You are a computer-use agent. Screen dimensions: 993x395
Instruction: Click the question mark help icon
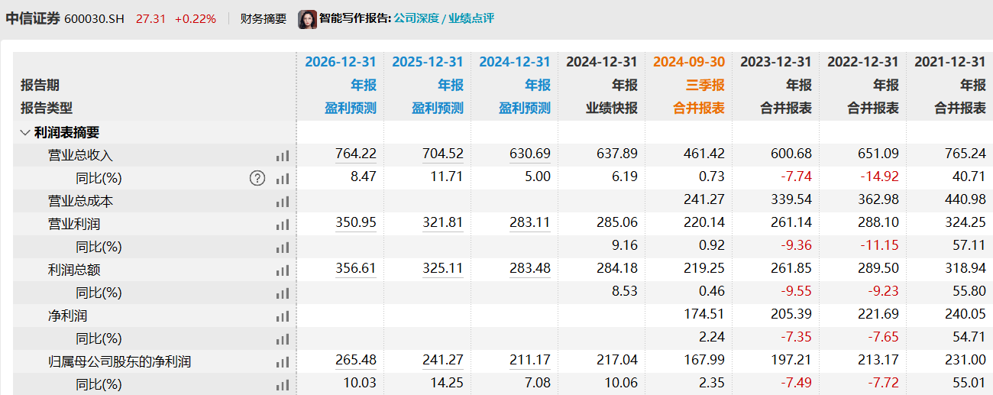pos(257,178)
